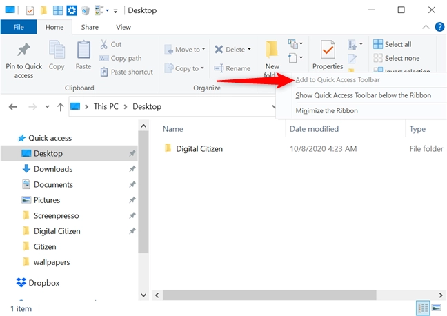Select Citizen folder in navigation pane
447x316 pixels.
tap(45, 247)
